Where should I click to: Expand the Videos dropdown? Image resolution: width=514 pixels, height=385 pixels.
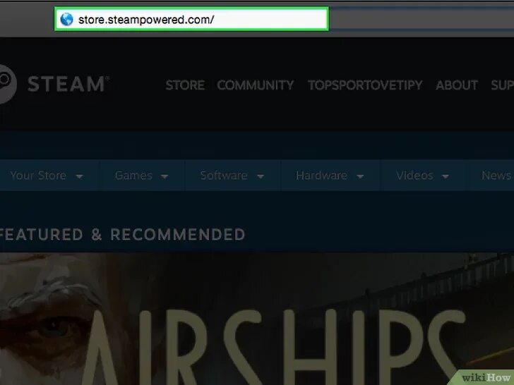422,176
